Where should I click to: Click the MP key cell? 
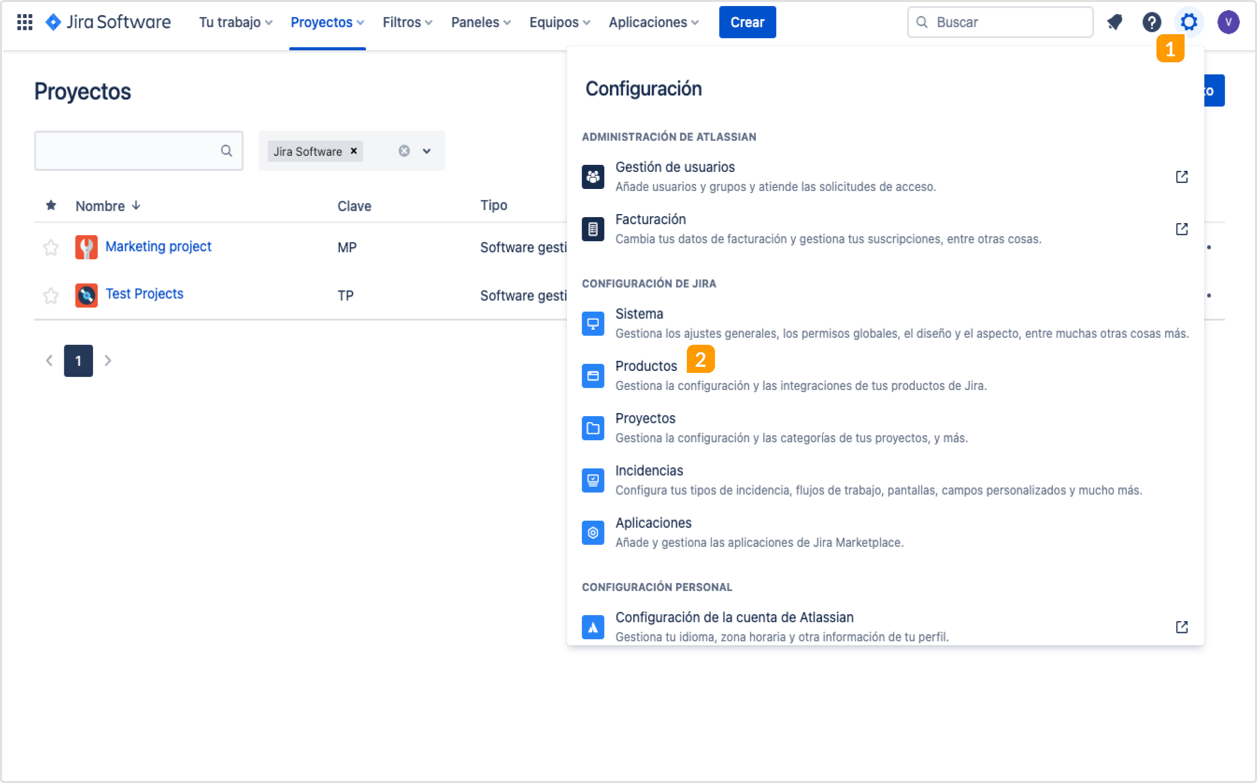pos(346,248)
